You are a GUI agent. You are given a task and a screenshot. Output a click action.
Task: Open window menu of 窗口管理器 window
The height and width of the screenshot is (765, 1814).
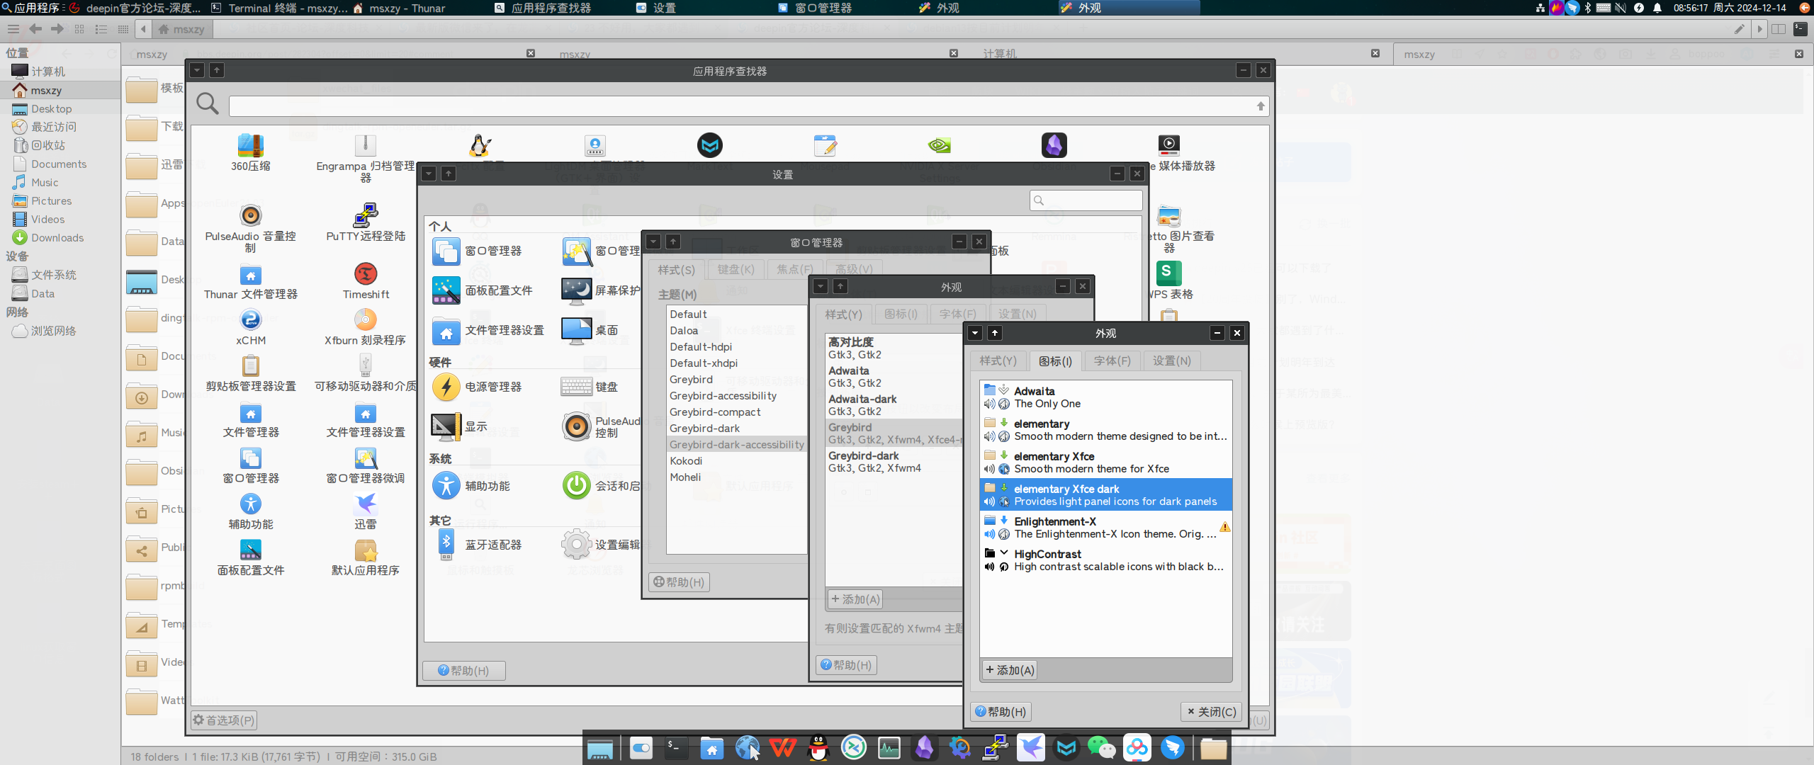pyautogui.click(x=653, y=242)
